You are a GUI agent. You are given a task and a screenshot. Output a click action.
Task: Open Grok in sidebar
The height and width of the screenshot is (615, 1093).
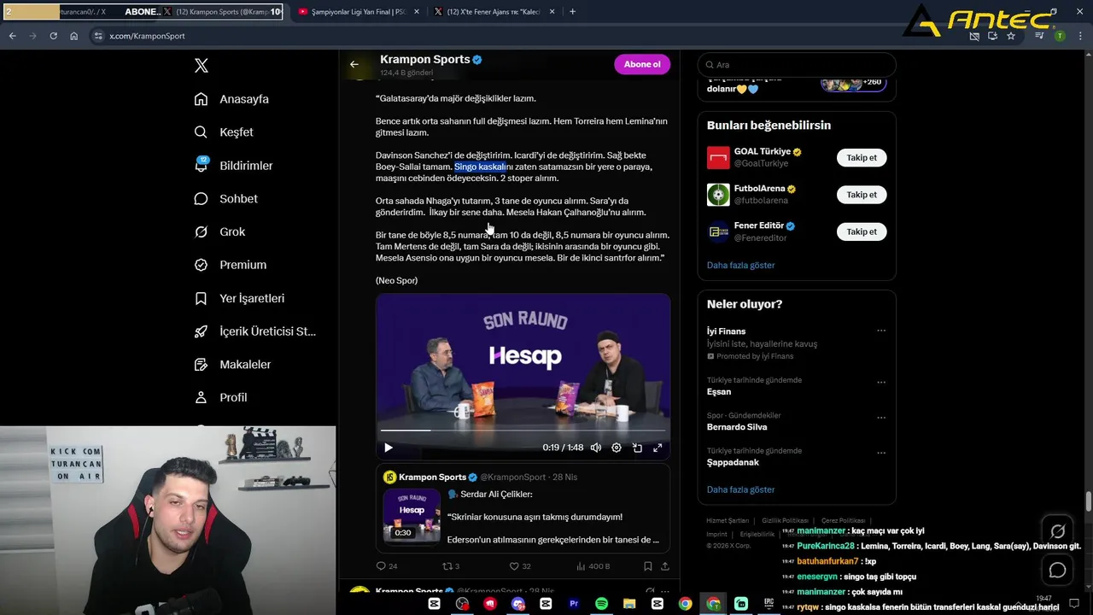(219, 232)
